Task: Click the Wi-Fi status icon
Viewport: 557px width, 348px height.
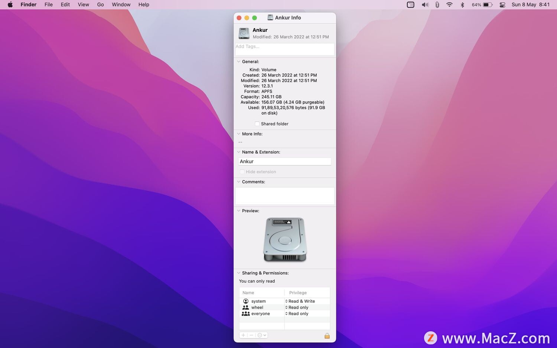Action: pyautogui.click(x=449, y=4)
